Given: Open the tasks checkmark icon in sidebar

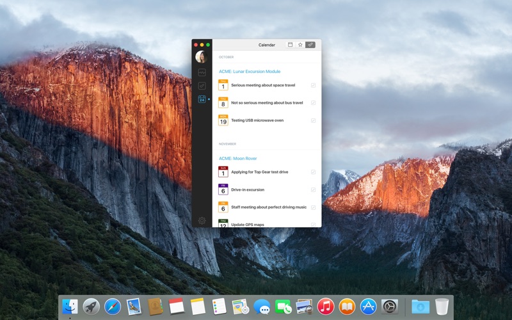Looking at the screenshot, I should 202,86.
